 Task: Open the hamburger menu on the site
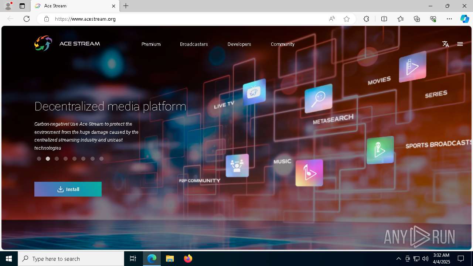point(460,44)
